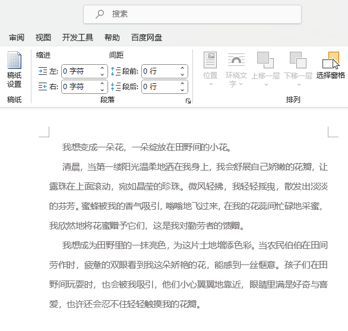348x331 pixels.
Task: Increase left indent with the up arrow
Action: [x=102, y=68]
